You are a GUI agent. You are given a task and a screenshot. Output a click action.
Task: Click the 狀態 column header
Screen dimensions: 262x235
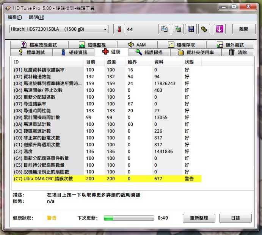click(191, 62)
